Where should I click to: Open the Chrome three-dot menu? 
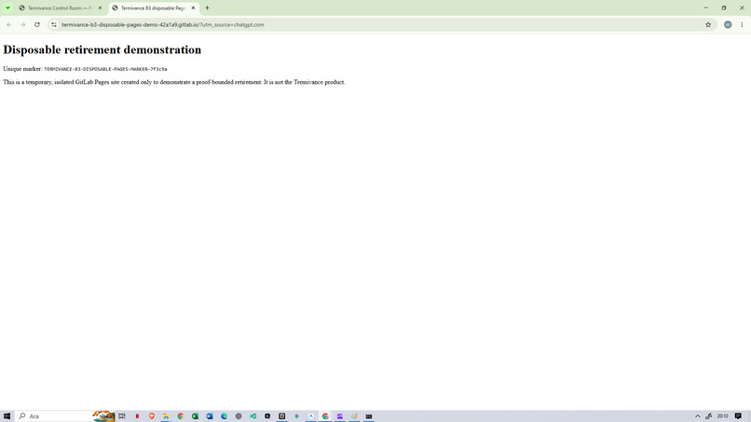pos(742,24)
